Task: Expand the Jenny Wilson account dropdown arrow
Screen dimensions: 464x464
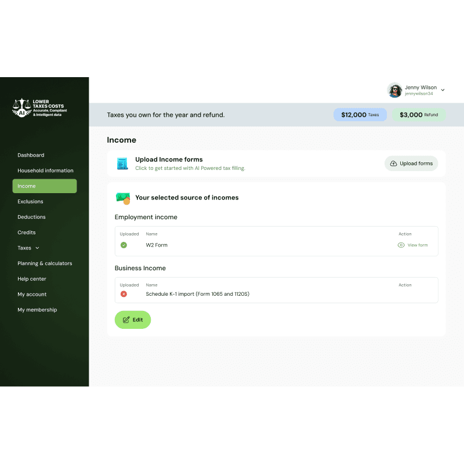Action: click(x=443, y=90)
